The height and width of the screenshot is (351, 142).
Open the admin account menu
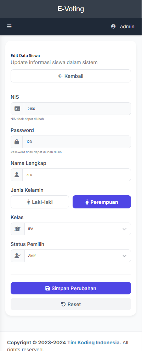click(x=123, y=27)
